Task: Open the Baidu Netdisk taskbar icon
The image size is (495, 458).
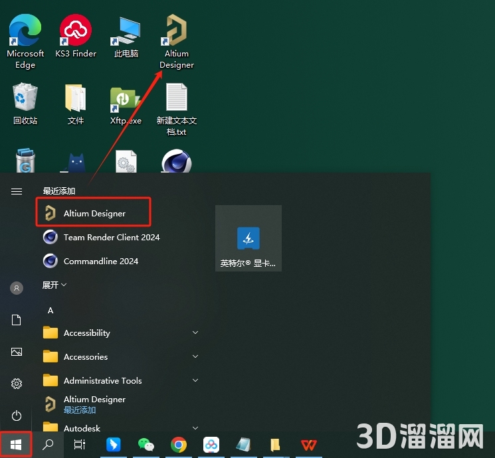Action: pyautogui.click(x=211, y=445)
